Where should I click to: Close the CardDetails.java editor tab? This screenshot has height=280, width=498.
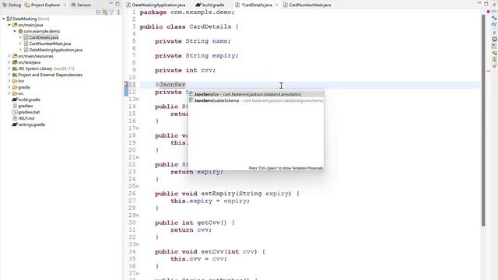pos(277,5)
